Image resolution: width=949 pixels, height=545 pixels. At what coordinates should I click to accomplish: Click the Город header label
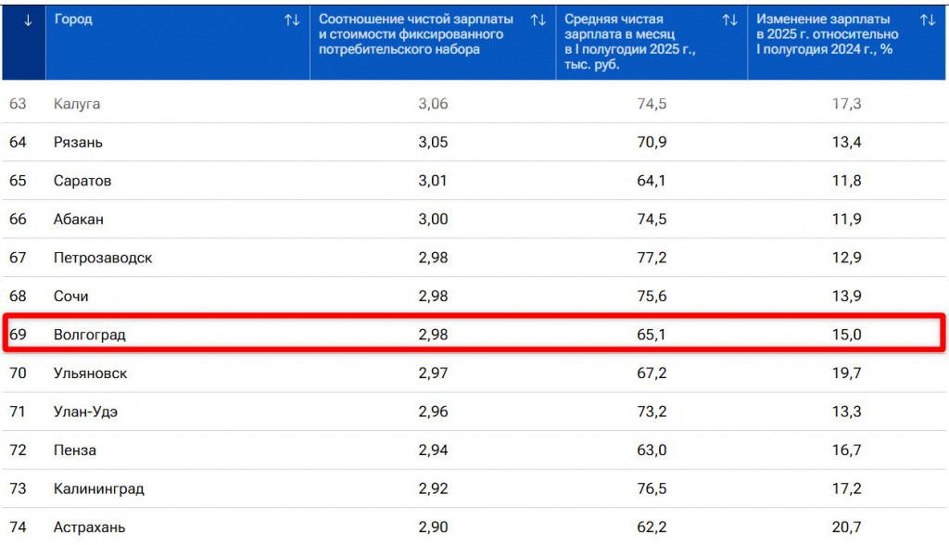click(73, 19)
